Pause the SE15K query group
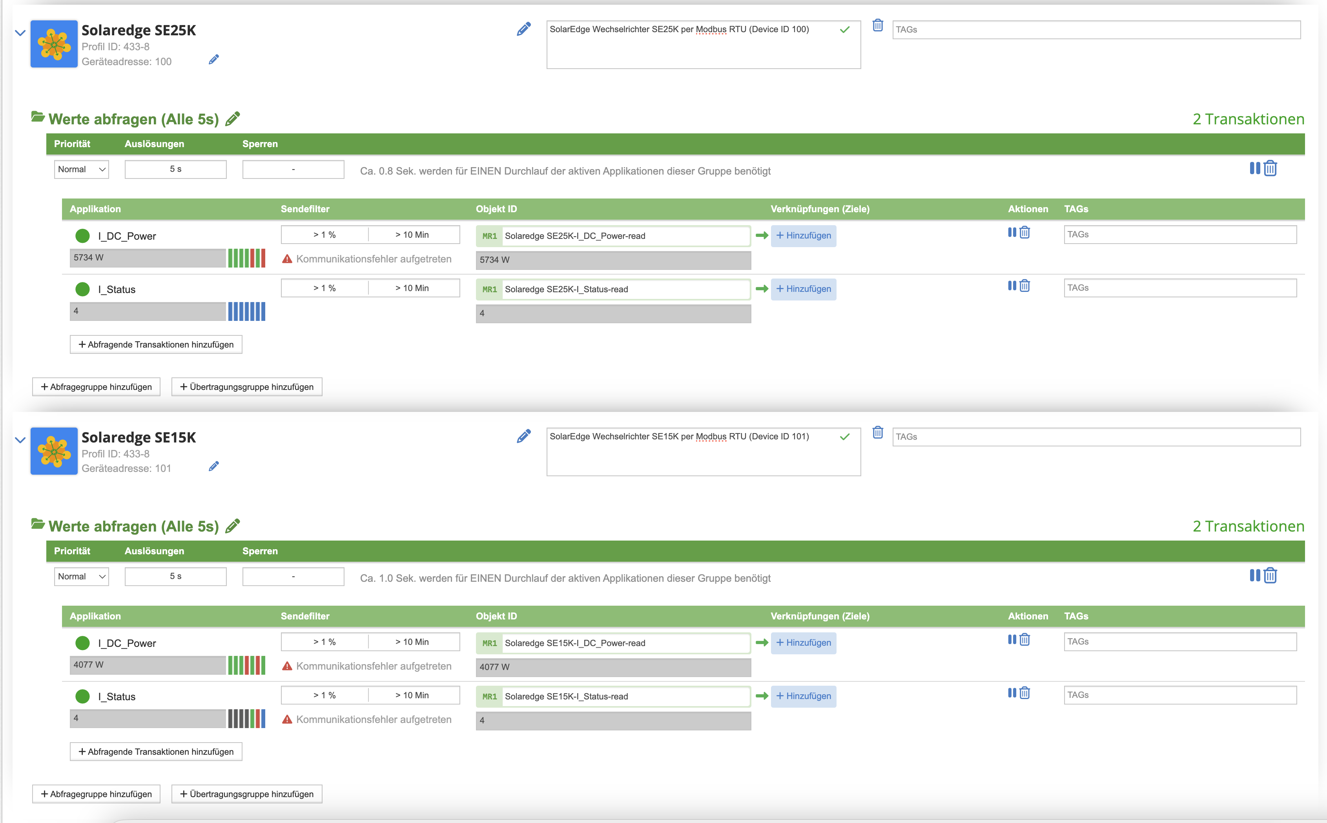1327x823 pixels. (1255, 575)
